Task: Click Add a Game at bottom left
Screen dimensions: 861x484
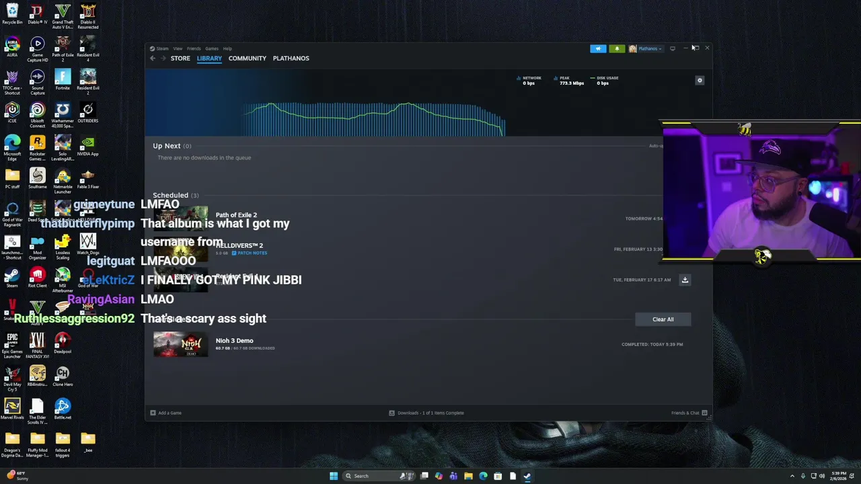Action: [166, 413]
